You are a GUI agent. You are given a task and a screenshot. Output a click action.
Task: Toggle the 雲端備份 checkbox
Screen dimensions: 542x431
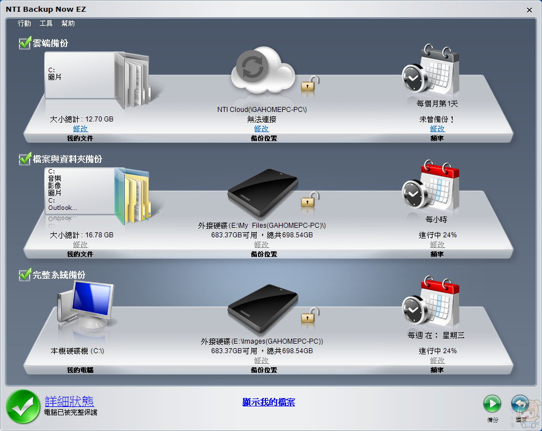(x=25, y=43)
